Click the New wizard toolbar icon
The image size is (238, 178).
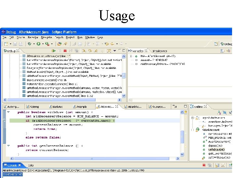coord(6,44)
